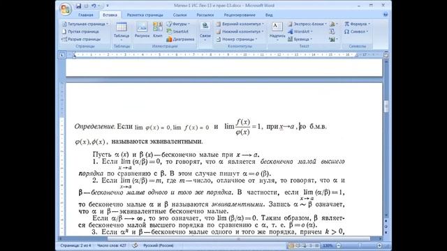This screenshot has height=251, width=447.
Task: Click the signature line icon in Текст group
Action: [x=333, y=24]
